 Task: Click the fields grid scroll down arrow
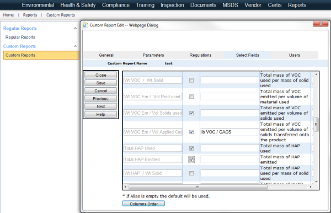[316, 182]
